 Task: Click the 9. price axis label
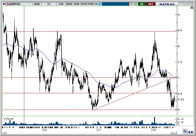pyautogui.click(x=179, y=15)
